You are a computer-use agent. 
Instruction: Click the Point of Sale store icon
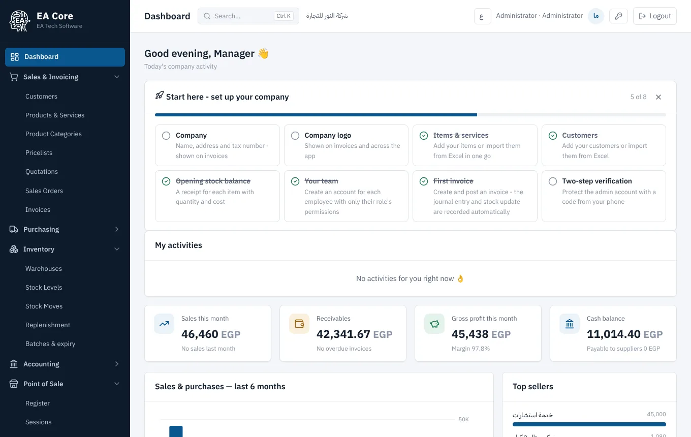pos(14,384)
